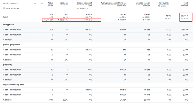The image size is (193, 103).
Task: Click gemini session duration 45s
Action: (x=149, y=50)
